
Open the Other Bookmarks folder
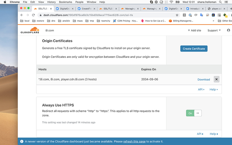225,21
